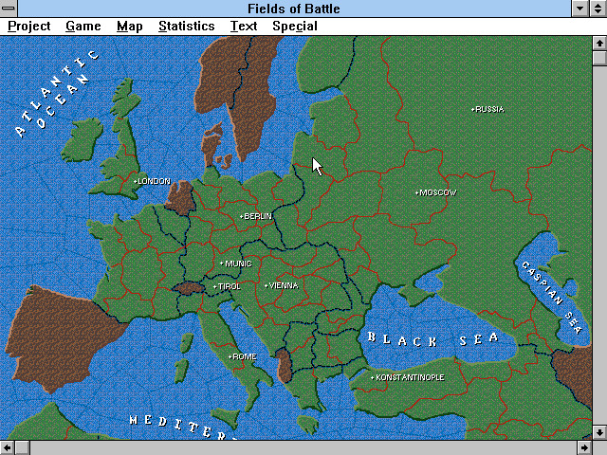Click the vertical scrollbar up arrow
Viewport: 607px width, 455px height.
click(x=599, y=43)
